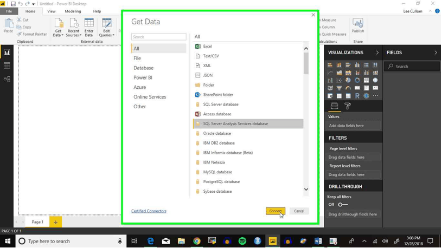Image resolution: width=442 pixels, height=248 pixels.
Task: Select the Funnel chart visualization
Action: pyautogui.click(x=339, y=88)
